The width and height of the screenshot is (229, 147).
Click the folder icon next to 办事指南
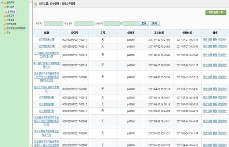tap(5, 20)
